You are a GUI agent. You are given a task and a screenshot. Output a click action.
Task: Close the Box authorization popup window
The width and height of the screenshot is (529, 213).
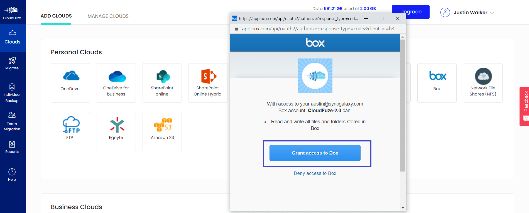[398, 18]
